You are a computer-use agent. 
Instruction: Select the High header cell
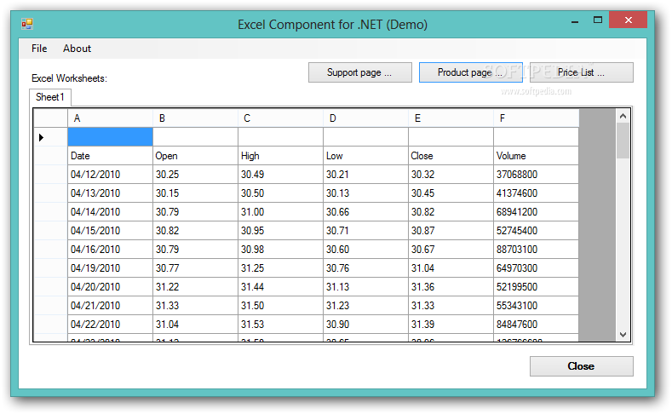point(281,156)
